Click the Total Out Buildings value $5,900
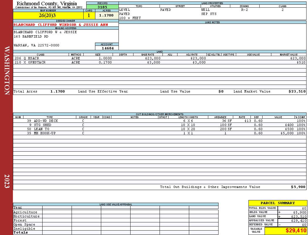Screen dimensions: 308x235 298,187
